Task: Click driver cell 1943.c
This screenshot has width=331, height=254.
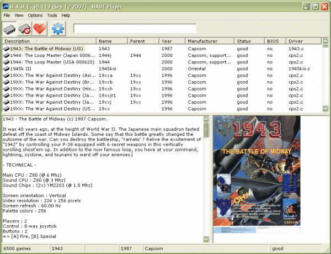Action: tap(296, 49)
